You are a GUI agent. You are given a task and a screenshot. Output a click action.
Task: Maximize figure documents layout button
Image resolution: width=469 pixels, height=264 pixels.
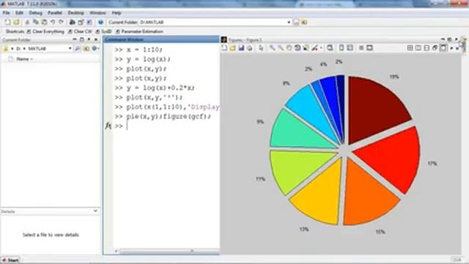(x=443, y=48)
